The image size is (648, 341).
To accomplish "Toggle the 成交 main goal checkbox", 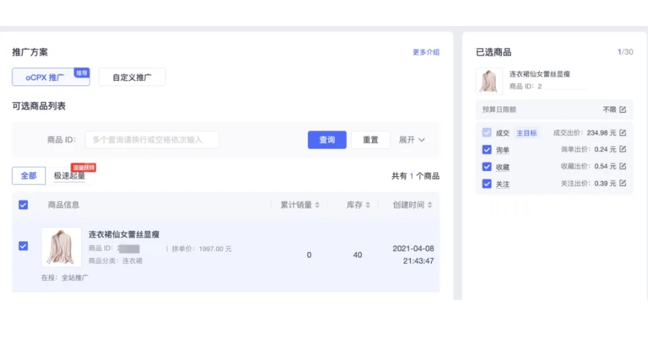I will point(487,133).
